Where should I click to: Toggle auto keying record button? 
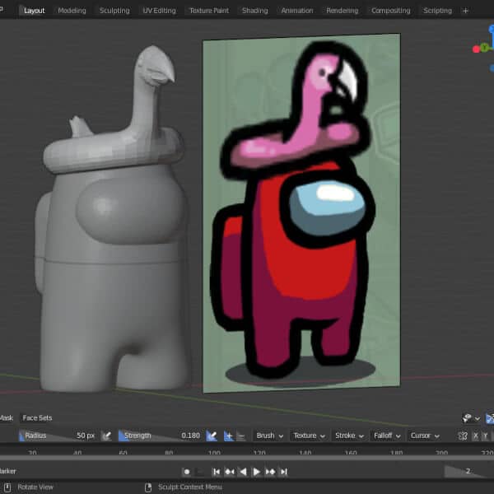(187, 472)
